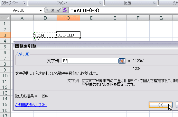Expand the VALUE name box dropdown
Image resolution: width=178 pixels, height=117 pixels.
coord(41,11)
